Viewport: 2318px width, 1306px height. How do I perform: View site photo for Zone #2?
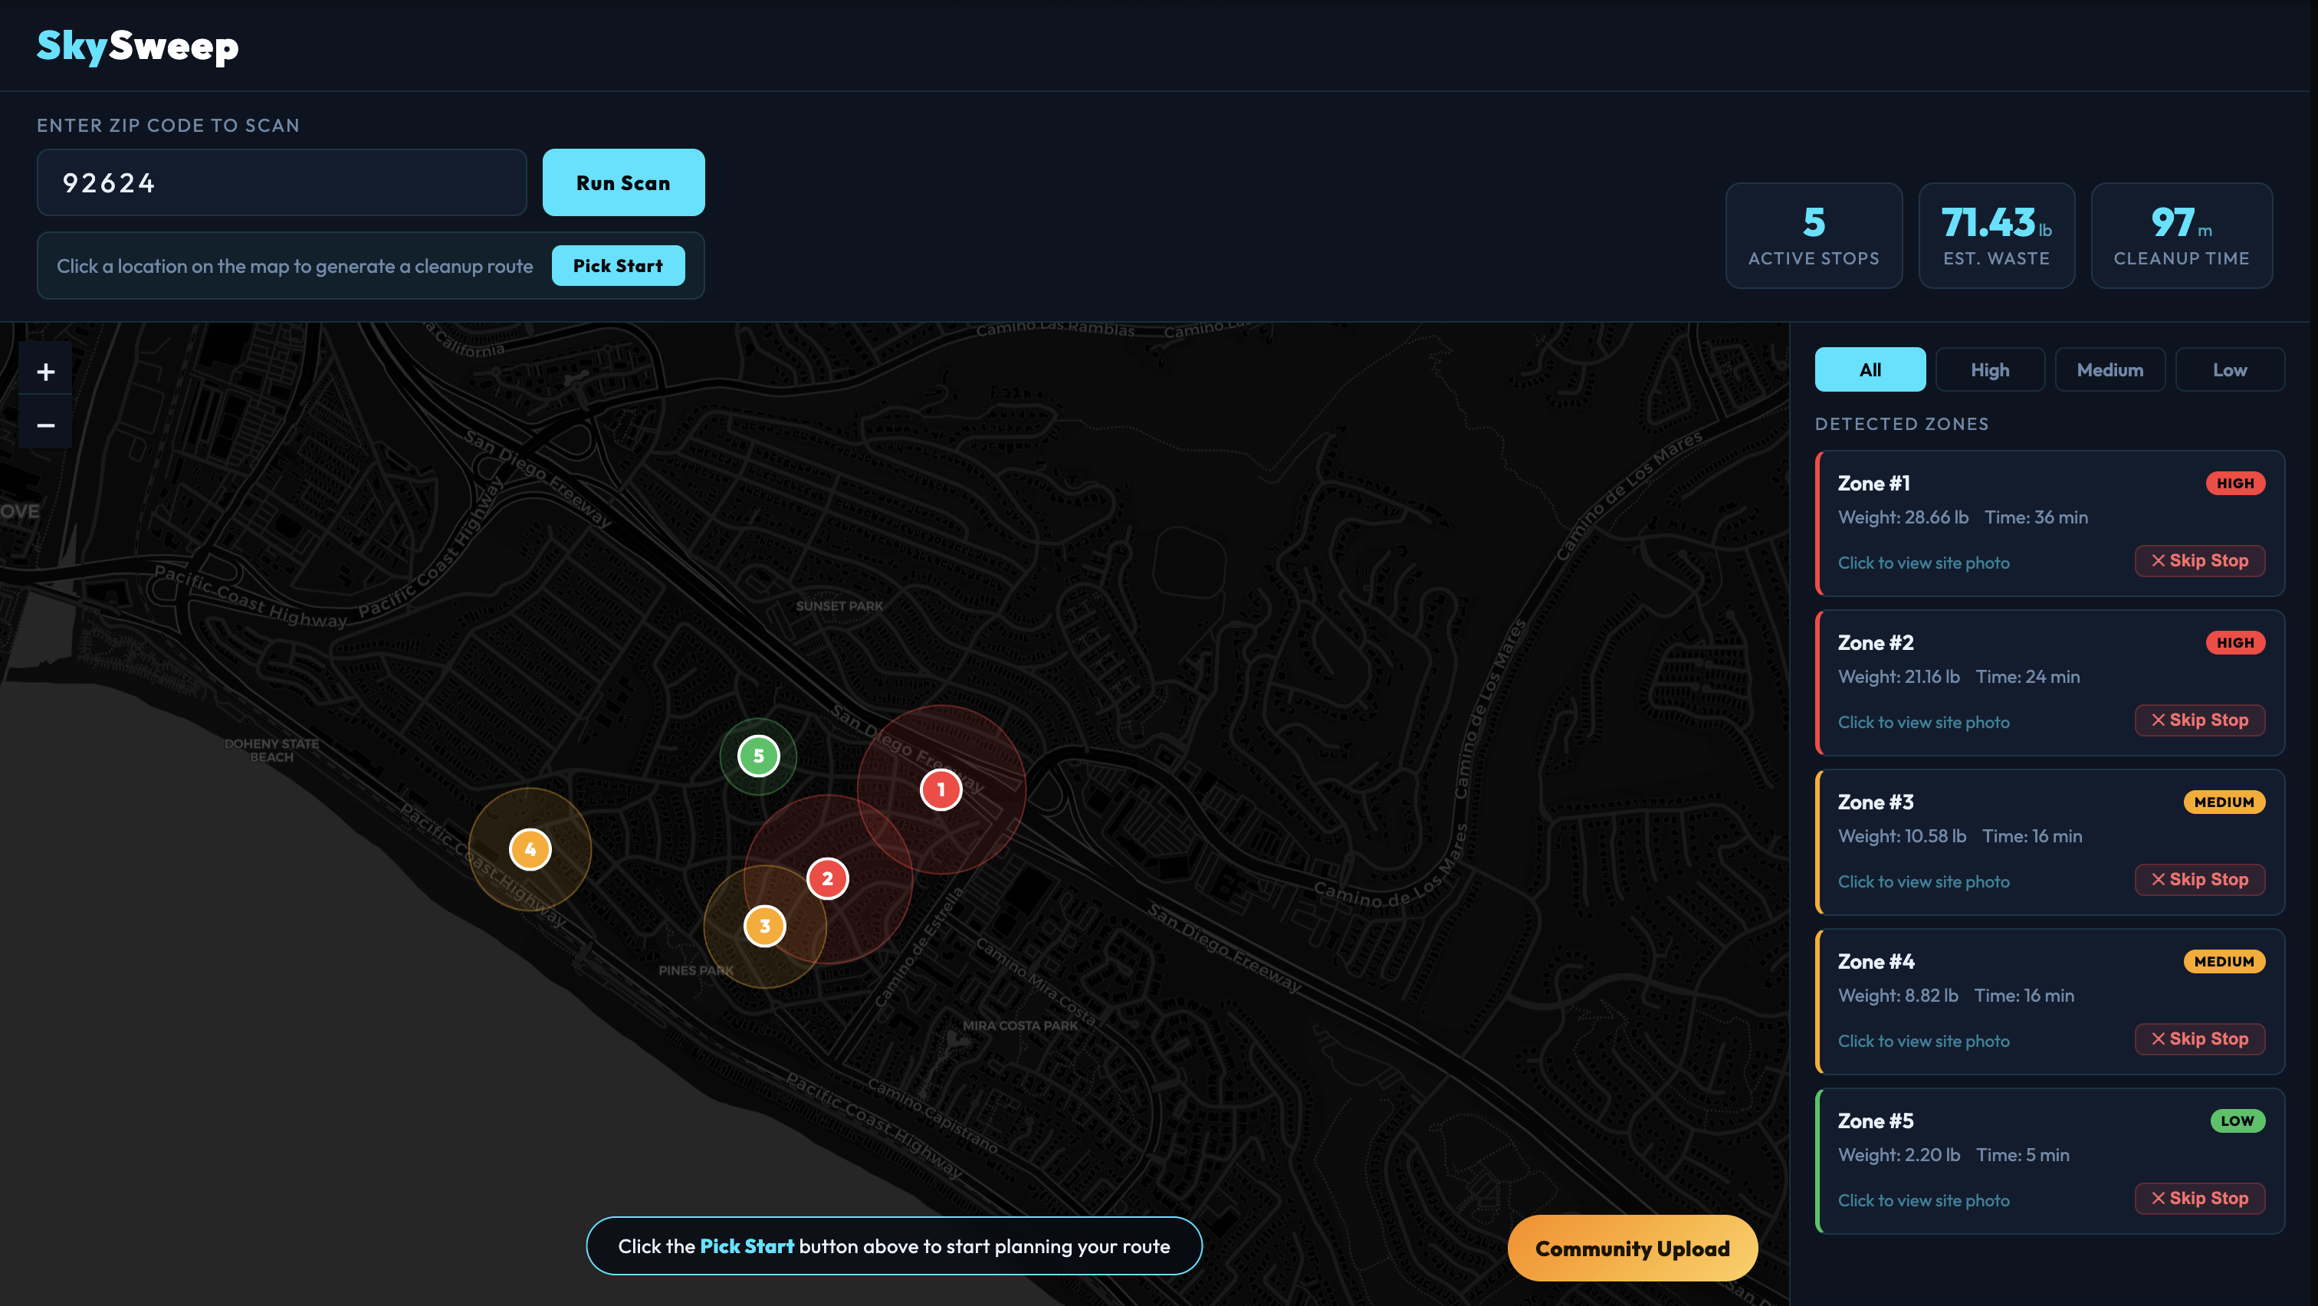(x=1923, y=722)
